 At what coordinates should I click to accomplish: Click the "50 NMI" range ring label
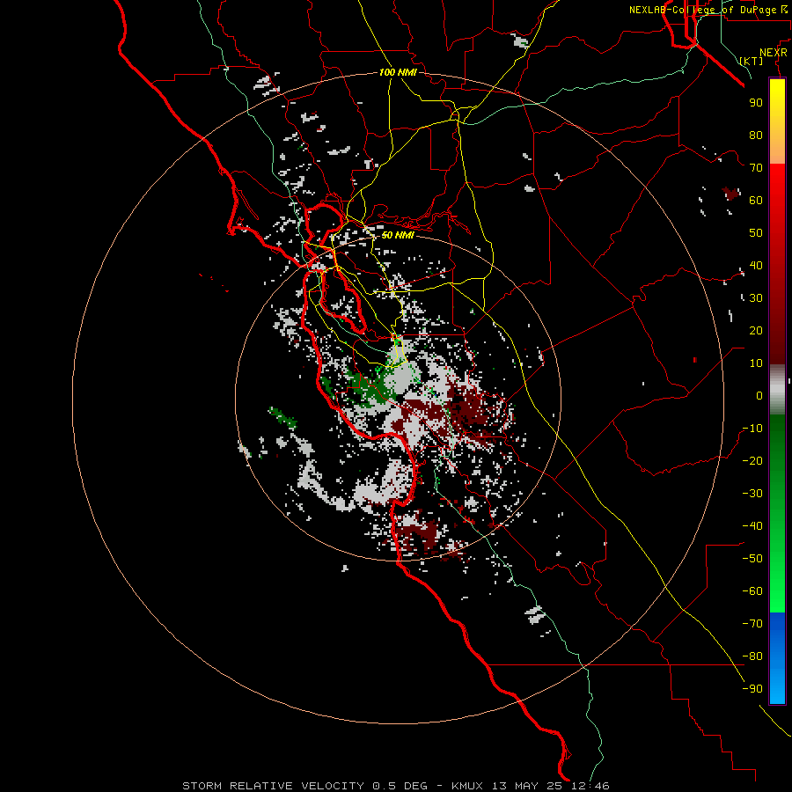tap(398, 235)
